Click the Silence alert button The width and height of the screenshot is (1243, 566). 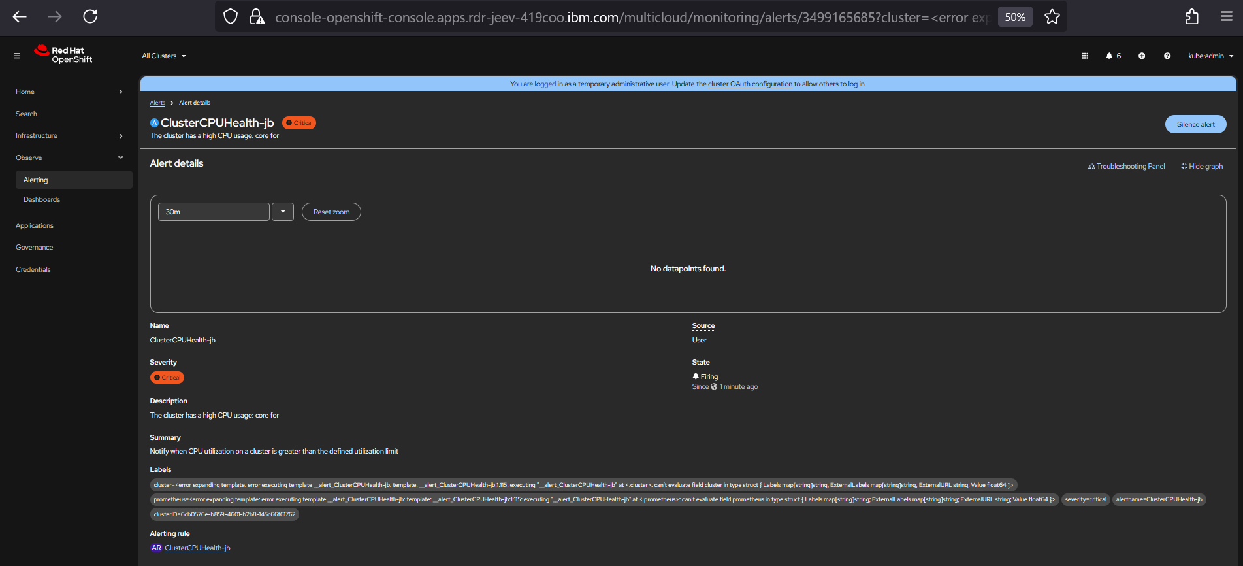tap(1195, 124)
